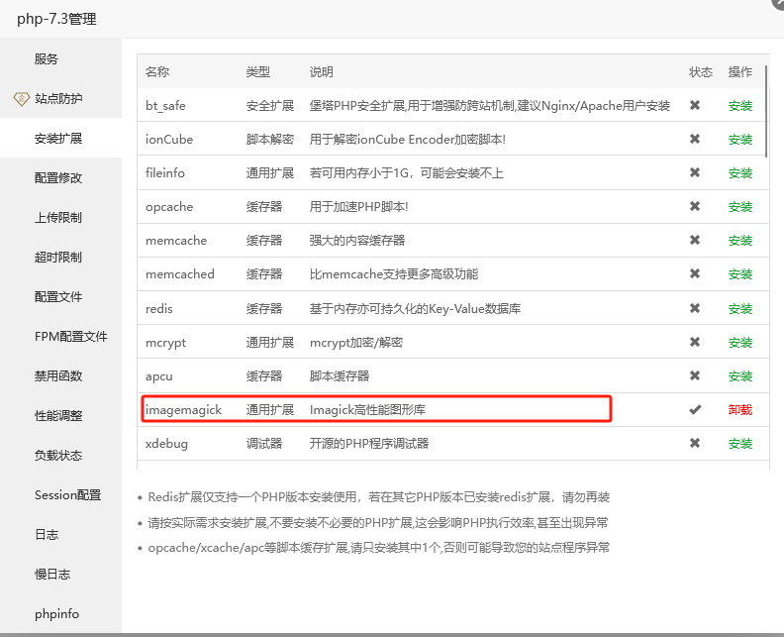This screenshot has height=637, width=784.
Task: Click the X status icon for bt_safe
Action: [x=695, y=105]
